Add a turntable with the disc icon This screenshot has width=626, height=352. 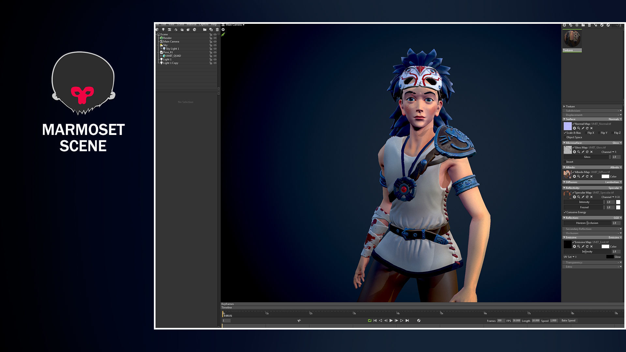(x=194, y=30)
